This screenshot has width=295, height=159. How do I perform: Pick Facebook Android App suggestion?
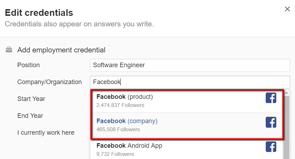click(186, 150)
